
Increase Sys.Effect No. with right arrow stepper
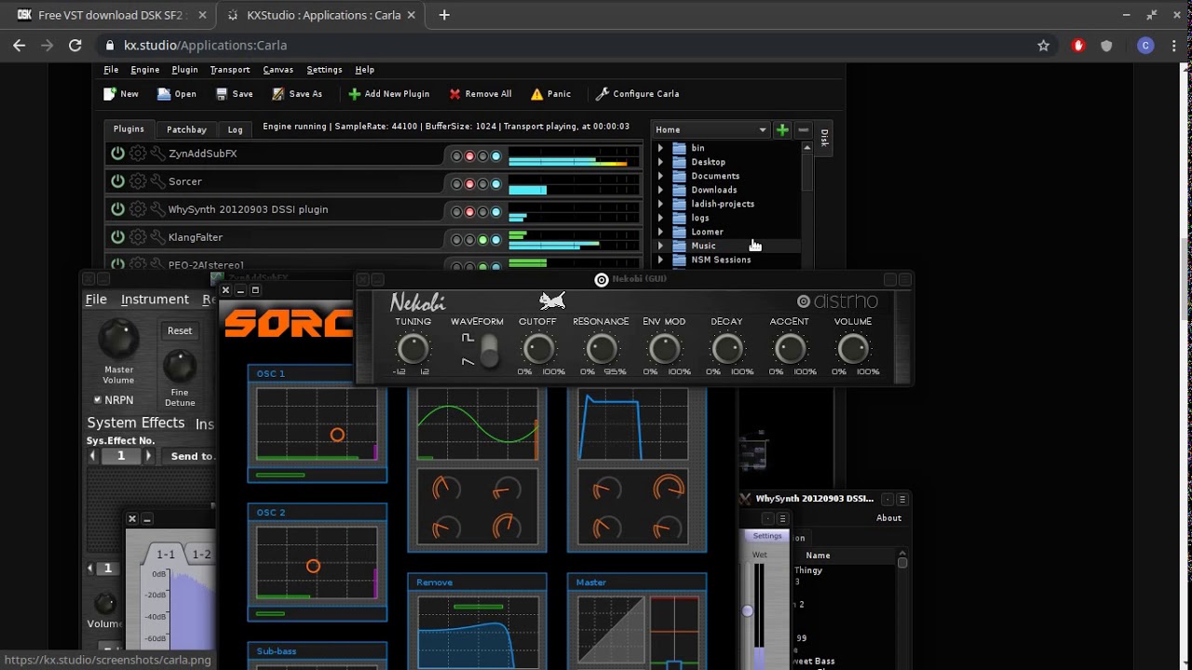pyautogui.click(x=147, y=456)
